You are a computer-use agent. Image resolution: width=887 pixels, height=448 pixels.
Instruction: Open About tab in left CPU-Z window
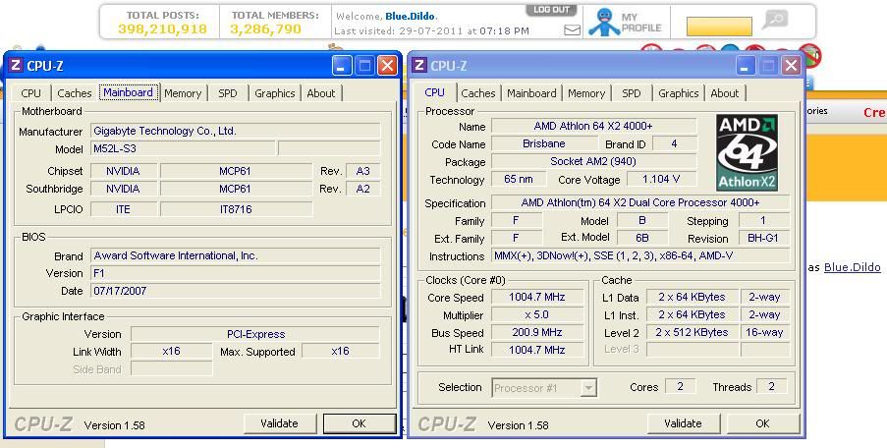[x=321, y=93]
